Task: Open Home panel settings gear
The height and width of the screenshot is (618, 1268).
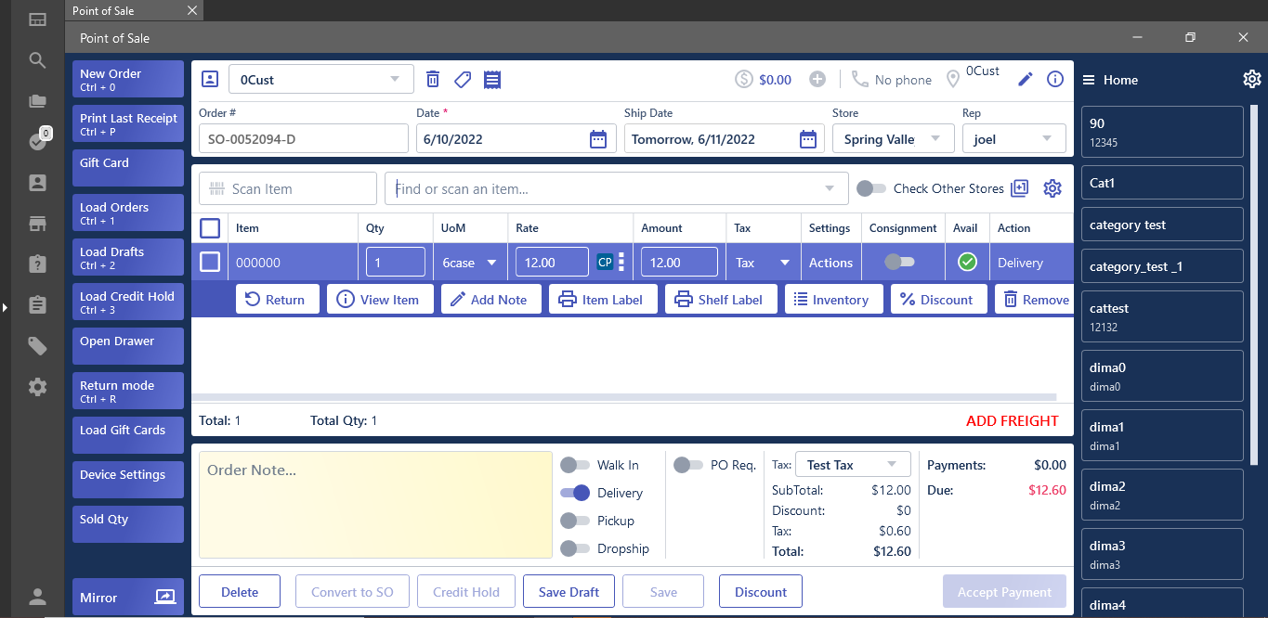Action: click(1251, 79)
